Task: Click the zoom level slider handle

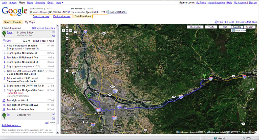Action: click(x=67, y=54)
